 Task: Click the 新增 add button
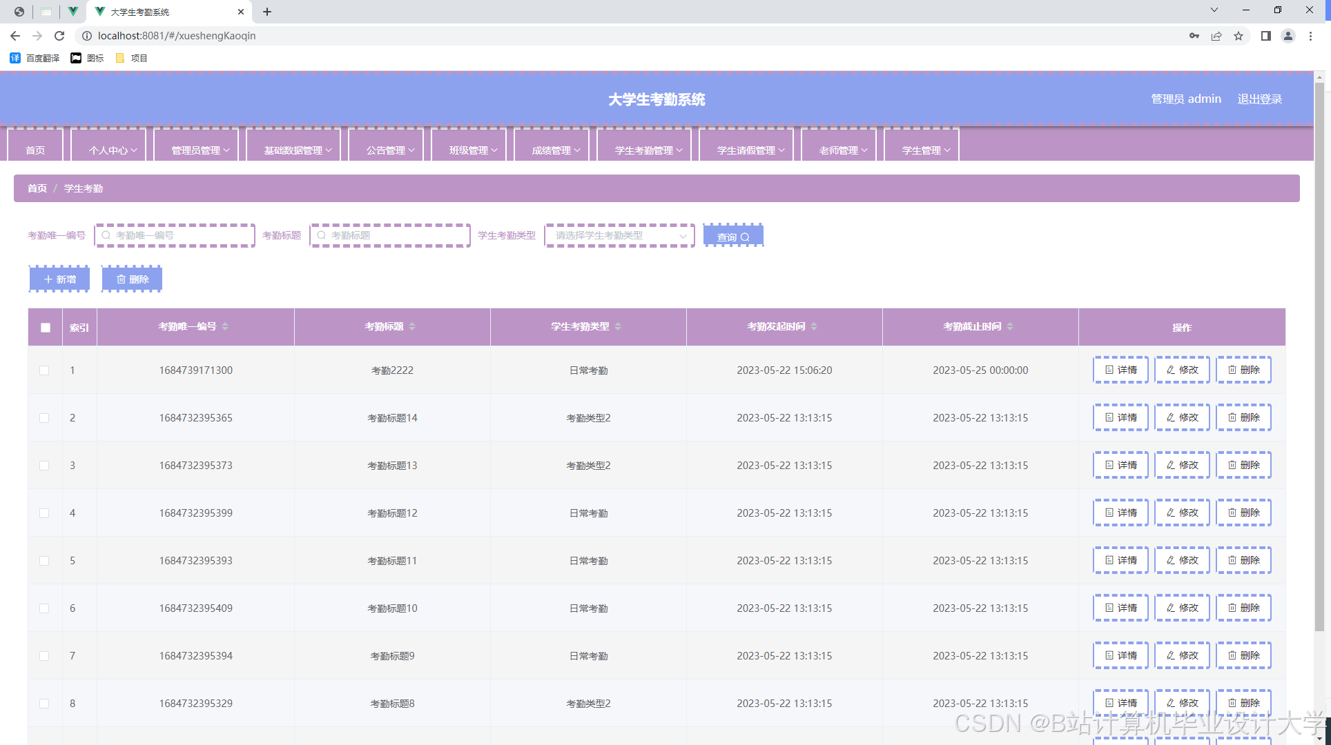(x=59, y=279)
